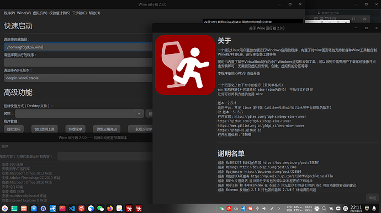Select 安装 QQ 环境 in the script list
381x213 pixels.
[12, 187]
